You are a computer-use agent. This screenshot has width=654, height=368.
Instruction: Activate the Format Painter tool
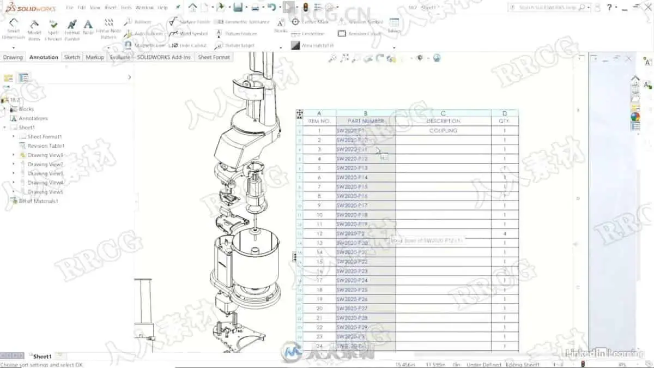(72, 30)
